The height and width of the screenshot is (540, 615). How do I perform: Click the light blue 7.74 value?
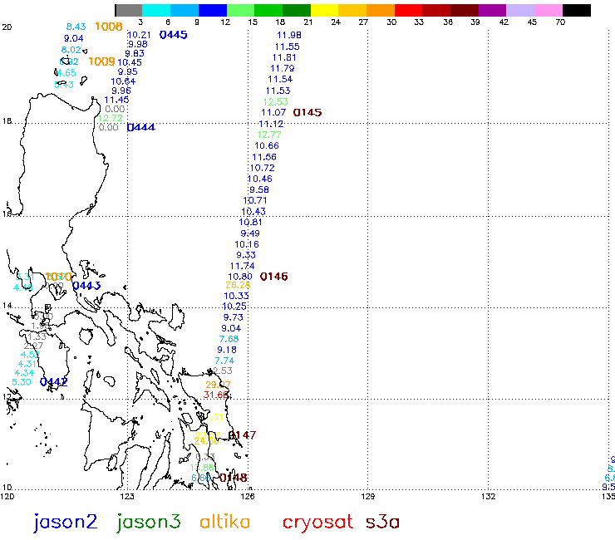click(x=224, y=361)
